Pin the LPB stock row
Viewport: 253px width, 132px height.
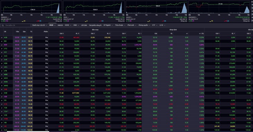pos(2,71)
